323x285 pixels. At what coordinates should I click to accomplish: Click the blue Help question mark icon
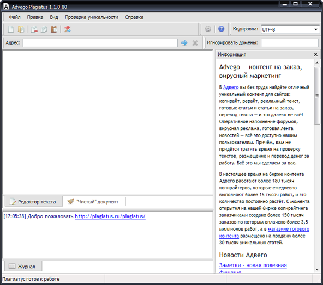(x=221, y=29)
